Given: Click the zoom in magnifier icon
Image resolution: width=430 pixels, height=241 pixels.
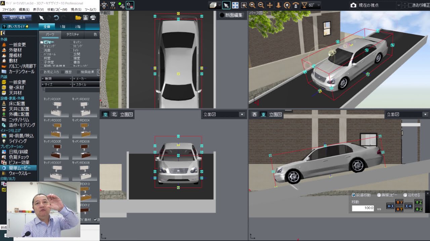Looking at the screenshot, I should pos(252,5).
